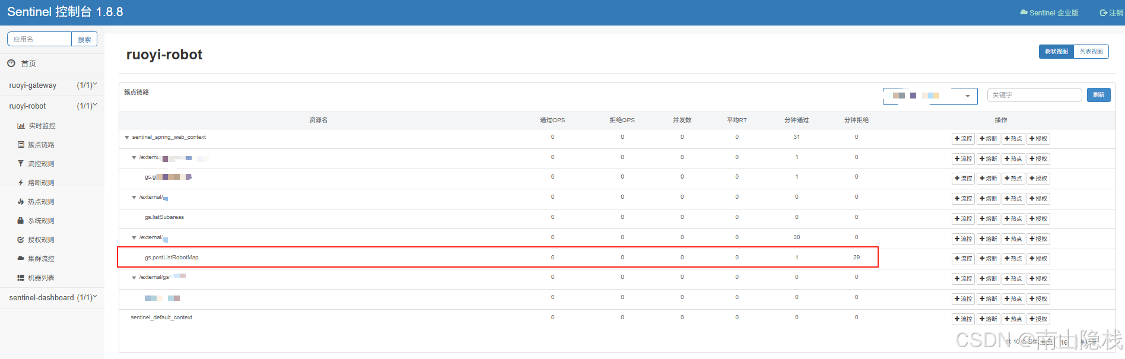
Task: Click the 分钟拒绝 value 29
Action: 856,258
